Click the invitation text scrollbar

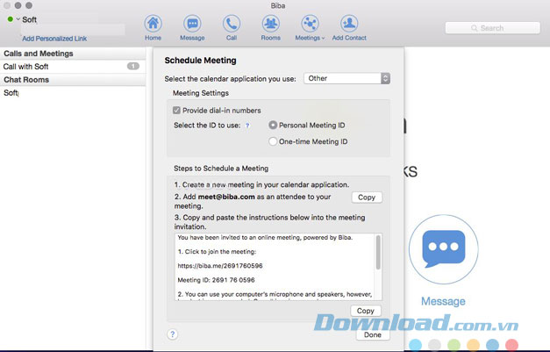pos(378,253)
